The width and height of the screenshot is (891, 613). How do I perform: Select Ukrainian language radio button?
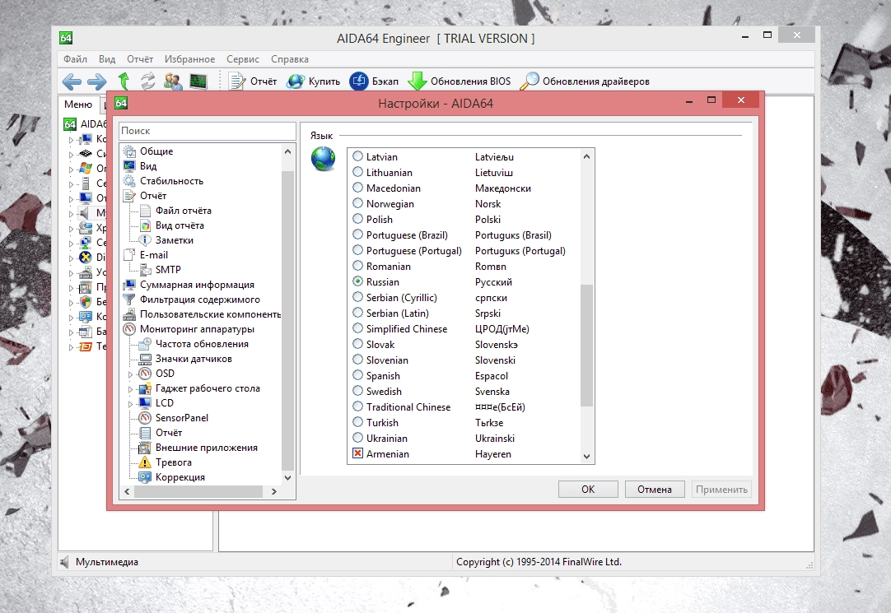pos(357,438)
